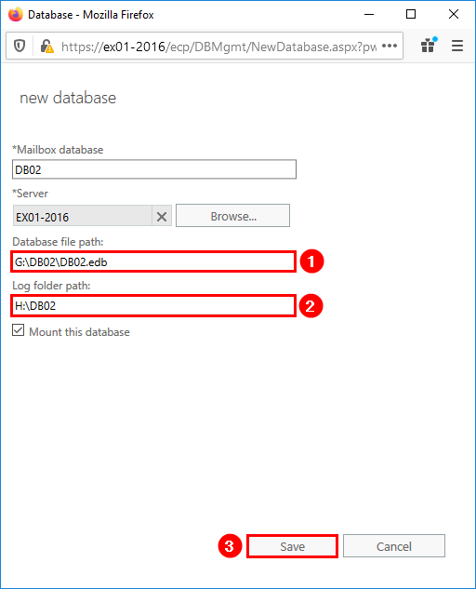Screen dimensions: 476x589
Task: Click the Database file path field
Action: [x=153, y=261]
